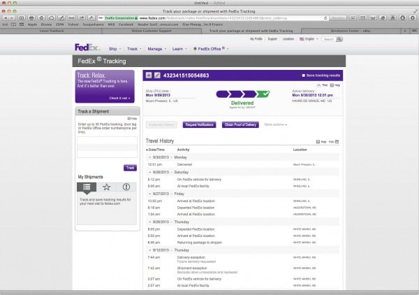Viewport: 419px width, 295px height.
Task: Show the My Shipments list view
Action: (x=87, y=187)
